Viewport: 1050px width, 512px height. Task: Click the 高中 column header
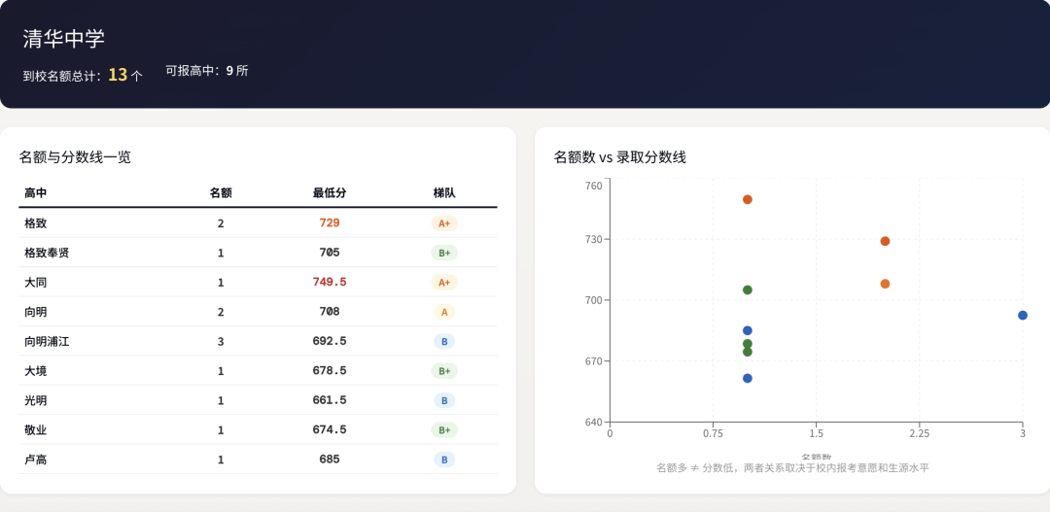pyautogui.click(x=36, y=193)
